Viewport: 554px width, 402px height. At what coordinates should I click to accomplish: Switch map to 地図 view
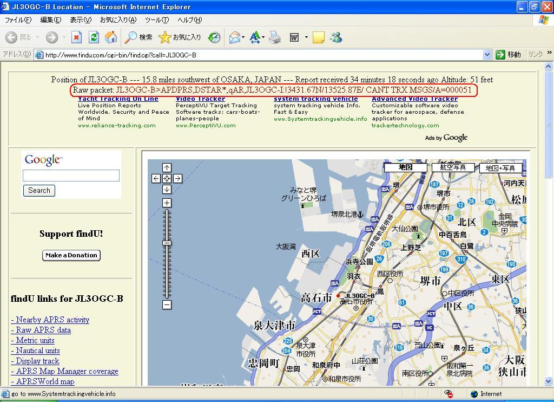(x=406, y=167)
